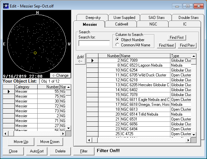Viewport: 207px width, 159px height.
Task: Open the Double Stars tab
Action: (x=188, y=18)
